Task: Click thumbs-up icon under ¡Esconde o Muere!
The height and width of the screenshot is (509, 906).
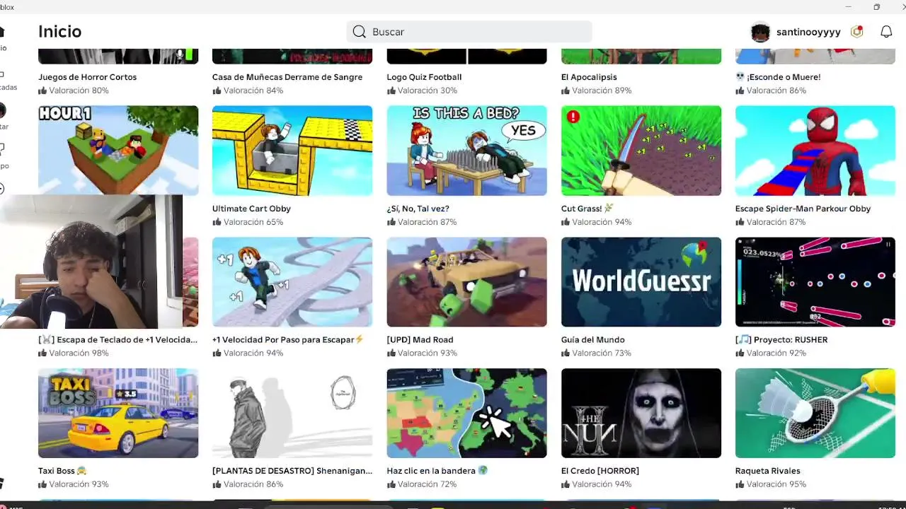Action: (x=740, y=90)
